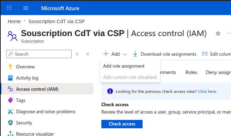Follow the Click here link
Viewport: 231px width, 136px height.
(x=207, y=91)
